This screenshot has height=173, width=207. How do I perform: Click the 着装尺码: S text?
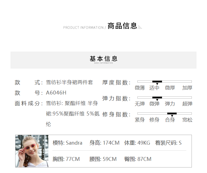tap(168, 143)
